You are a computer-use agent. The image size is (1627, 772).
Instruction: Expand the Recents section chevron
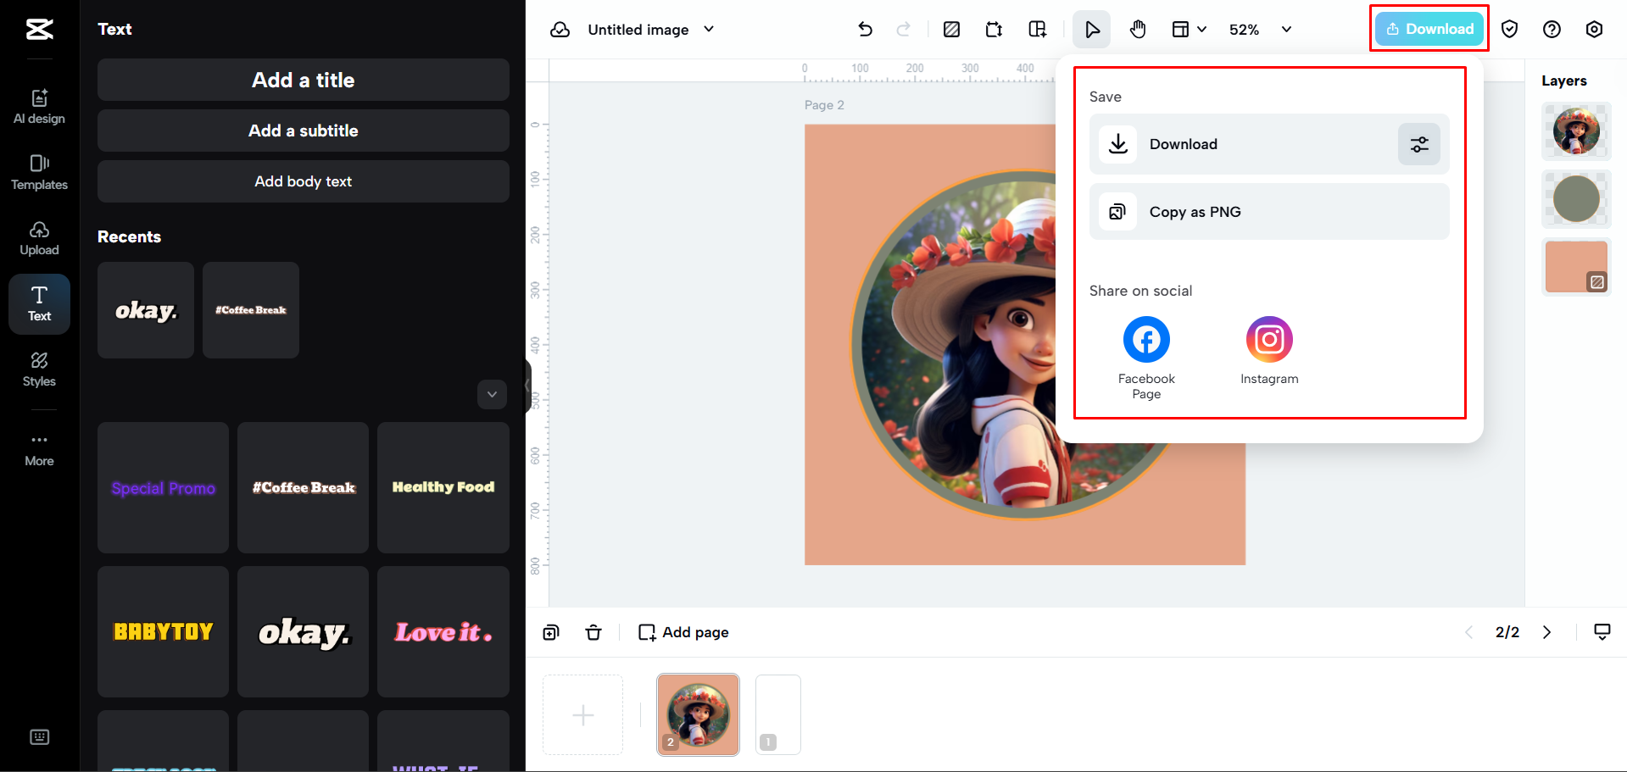(492, 394)
